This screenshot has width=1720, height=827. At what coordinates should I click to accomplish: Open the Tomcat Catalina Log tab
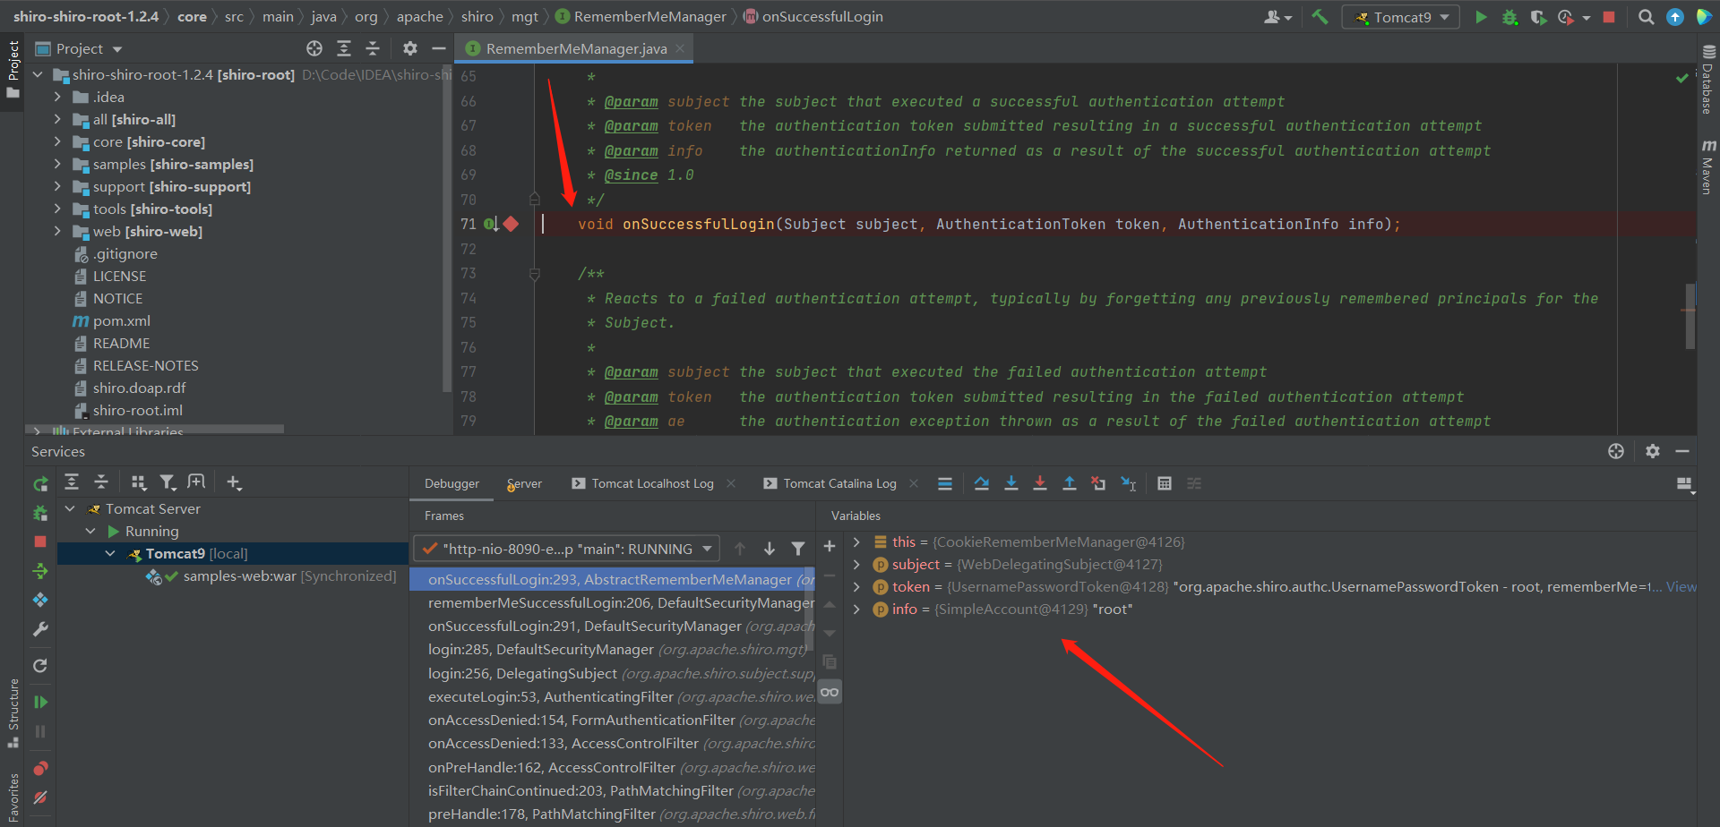tap(838, 483)
